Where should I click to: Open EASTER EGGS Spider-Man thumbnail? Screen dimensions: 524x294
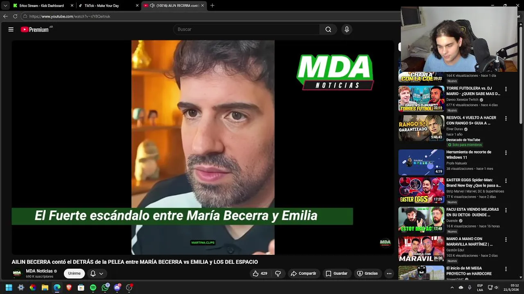click(421, 190)
